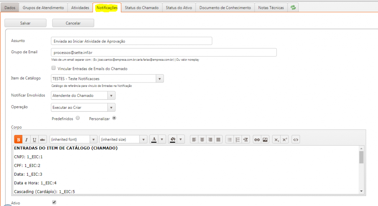This screenshot has width=378, height=206.
Task: Click into the Assunto text field
Action: pos(131,41)
